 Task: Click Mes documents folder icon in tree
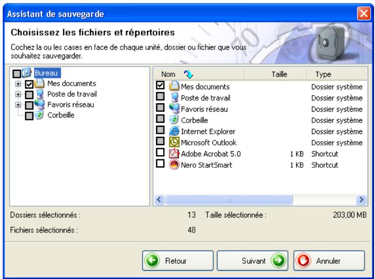(x=40, y=83)
